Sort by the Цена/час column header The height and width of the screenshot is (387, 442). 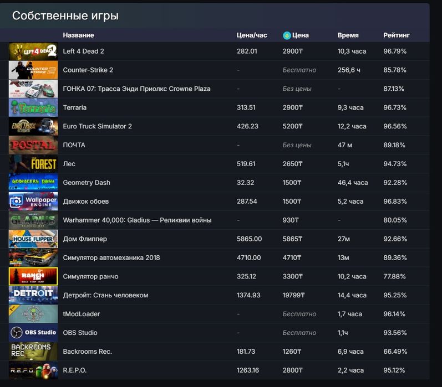coord(252,35)
